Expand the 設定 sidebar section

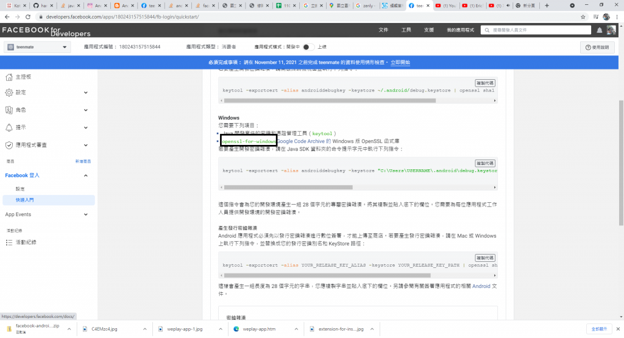[85, 93]
